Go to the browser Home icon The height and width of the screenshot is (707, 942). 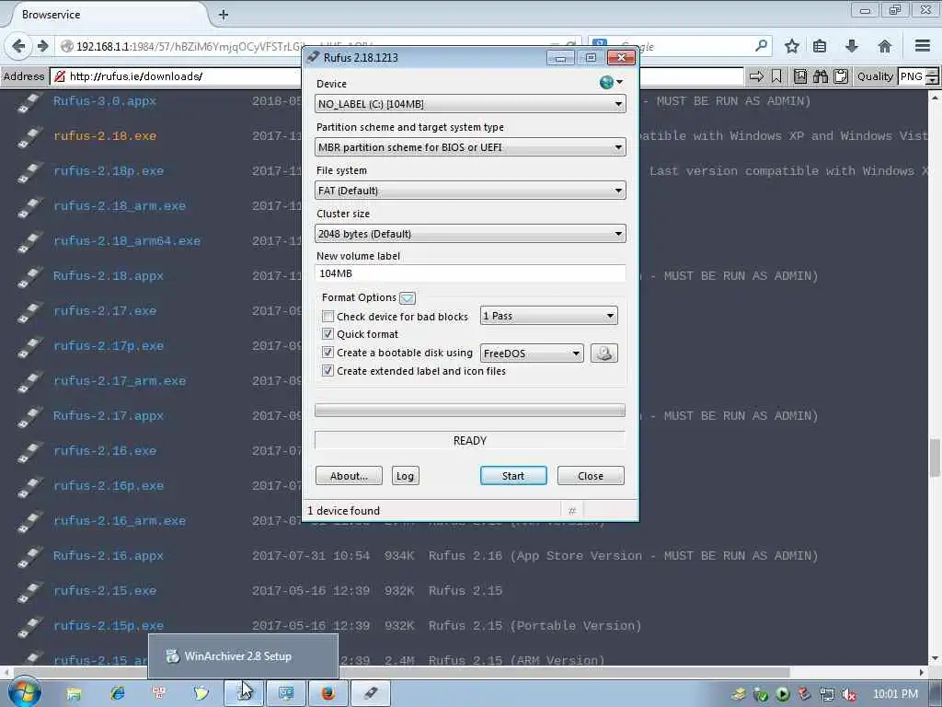884,46
